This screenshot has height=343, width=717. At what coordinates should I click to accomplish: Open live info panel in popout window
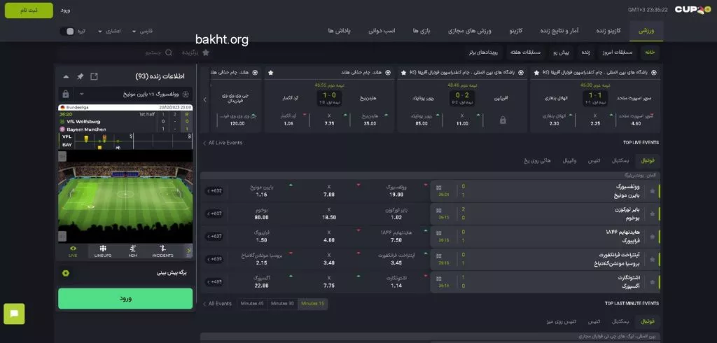pos(94,76)
